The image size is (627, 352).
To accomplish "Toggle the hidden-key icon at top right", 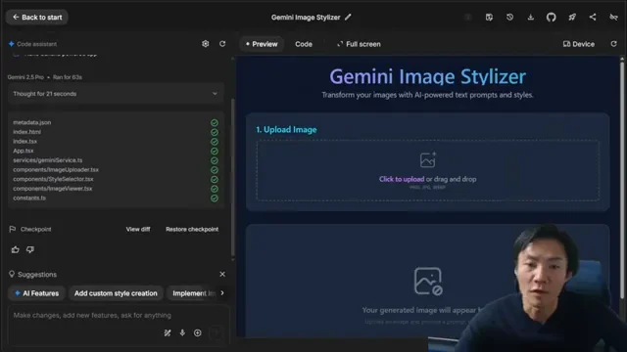I will (613, 18).
